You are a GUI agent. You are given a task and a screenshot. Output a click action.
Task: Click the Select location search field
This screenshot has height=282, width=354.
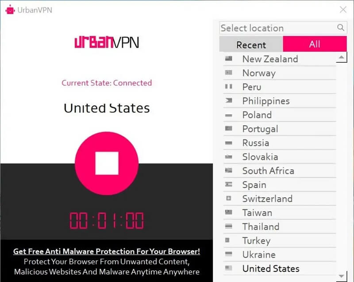[x=277, y=28]
